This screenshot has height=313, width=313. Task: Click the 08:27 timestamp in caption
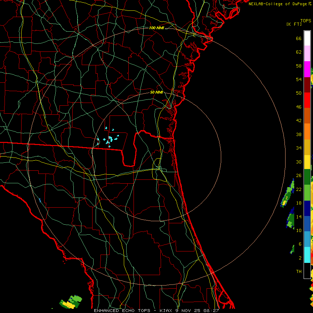click(x=211, y=311)
